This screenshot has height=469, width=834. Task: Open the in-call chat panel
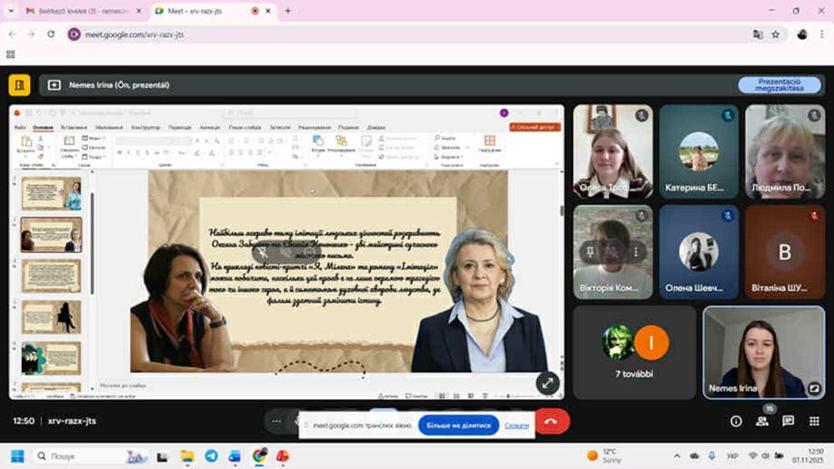[x=787, y=421]
